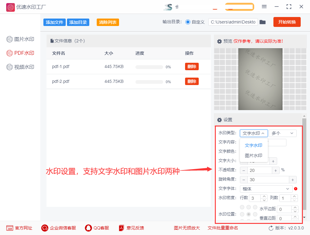310x235 pixels.
Task: Delete pdf-2.pdf with 删除 button
Action: [192, 81]
